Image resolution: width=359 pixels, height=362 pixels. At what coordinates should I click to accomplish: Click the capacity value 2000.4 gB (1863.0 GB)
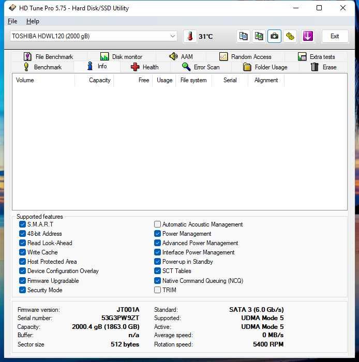(106, 327)
